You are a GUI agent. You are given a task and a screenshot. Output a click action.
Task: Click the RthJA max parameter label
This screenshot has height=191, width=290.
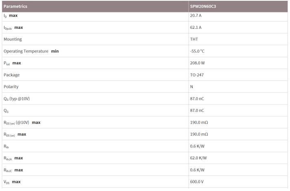[x=13, y=158]
